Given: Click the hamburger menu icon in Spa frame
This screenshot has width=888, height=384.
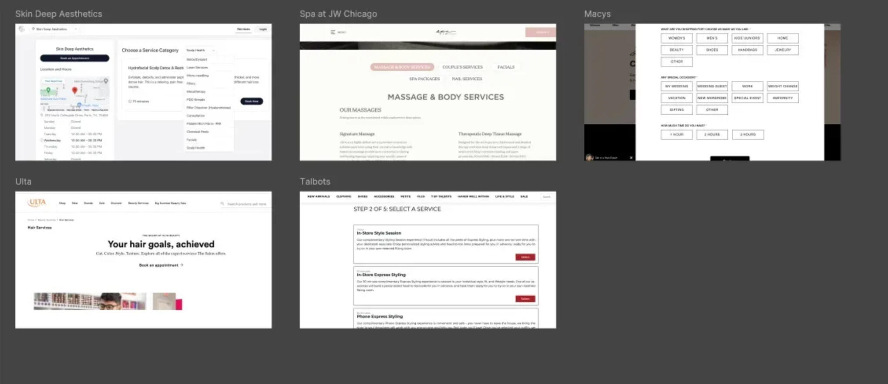Looking at the screenshot, I should pyautogui.click(x=333, y=32).
